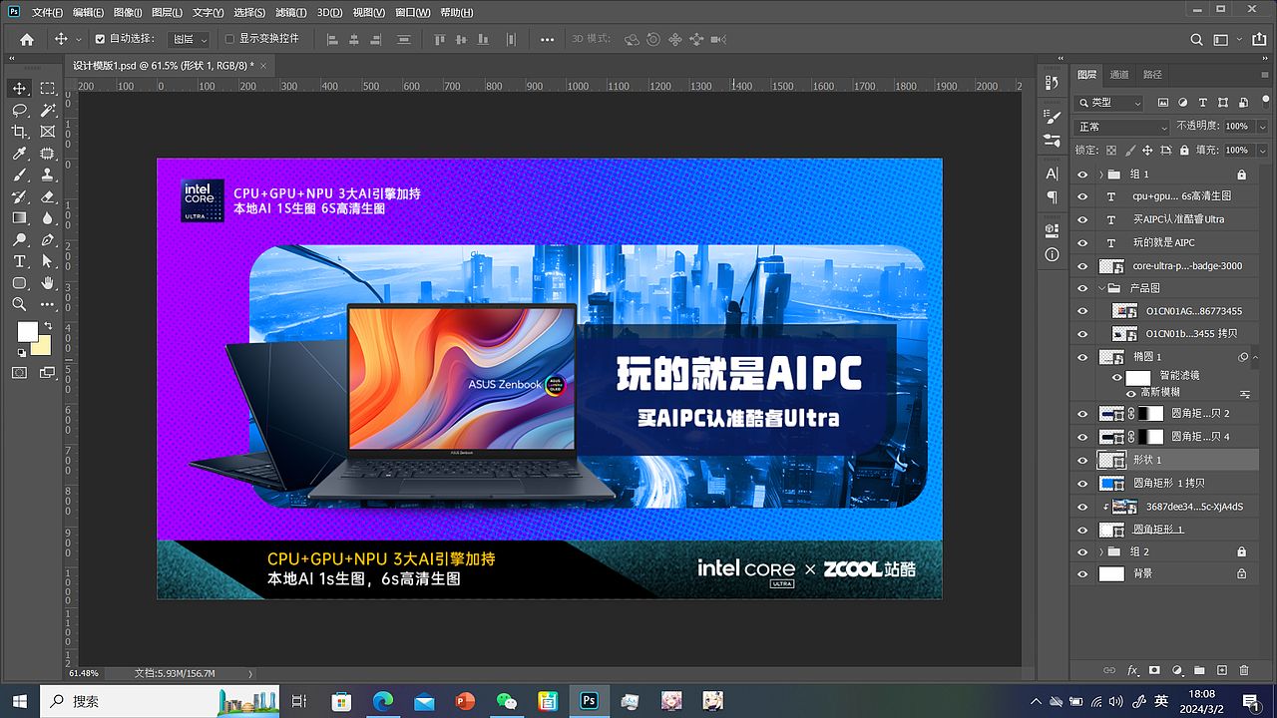Viewport: 1277px width, 718px height.
Task: Select the core-ultra badge-3000 layer
Action: (1163, 265)
